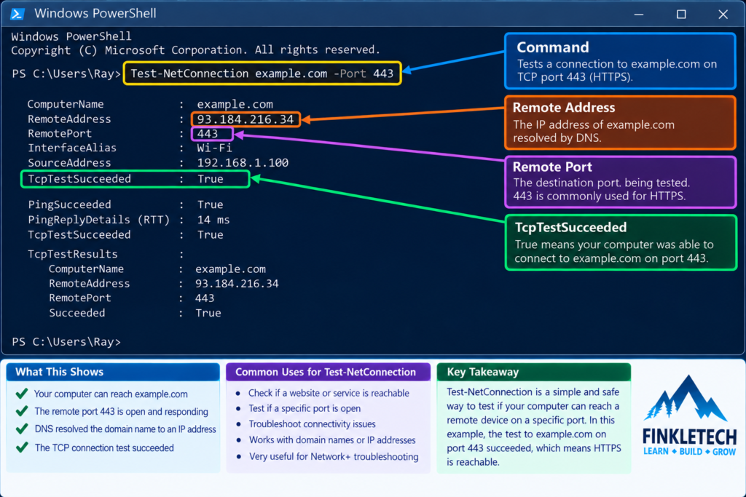This screenshot has width=746, height=497.
Task: Maximize the Windows PowerShell window
Action: pyautogui.click(x=681, y=15)
